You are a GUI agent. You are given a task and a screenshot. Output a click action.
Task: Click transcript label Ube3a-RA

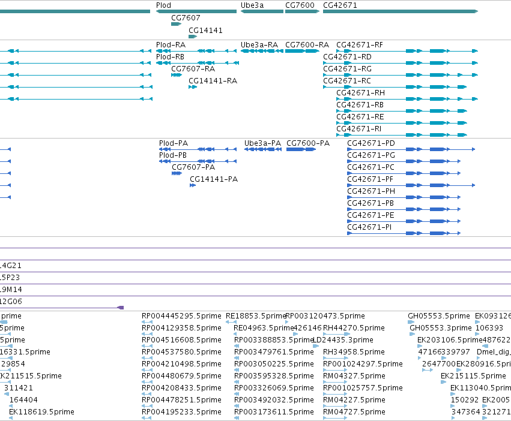pos(259,44)
